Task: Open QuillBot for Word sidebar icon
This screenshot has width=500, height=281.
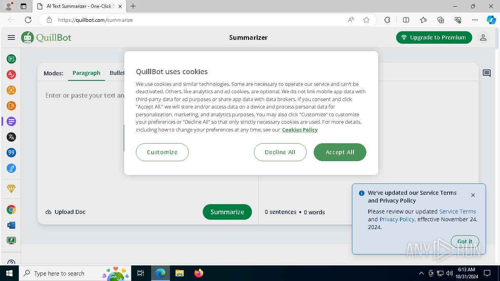Action: tap(11, 225)
